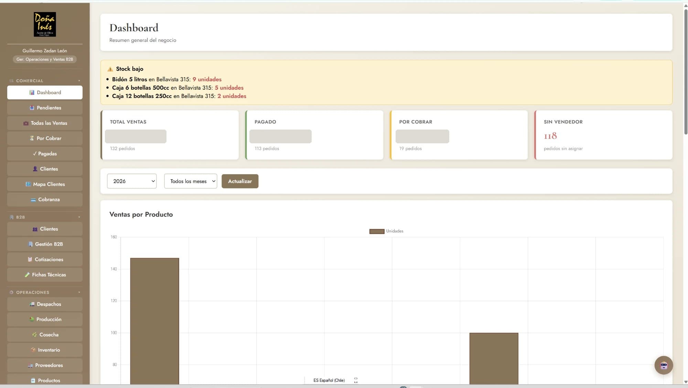This screenshot has height=388, width=688.
Task: Click "Ger. Operaciones y Ventas B2B" role badge
Action: [x=45, y=59]
